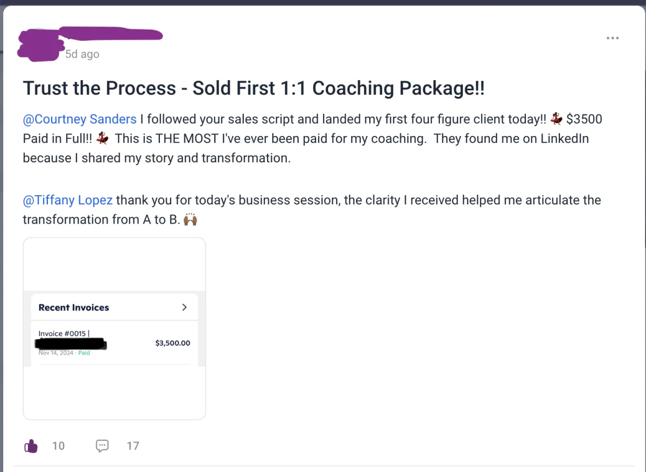This screenshot has width=646, height=472.
Task: Click the redacted author name
Action: 110,35
